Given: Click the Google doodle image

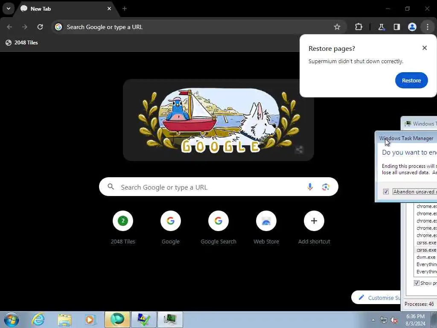Looking at the screenshot, I should (218, 120).
